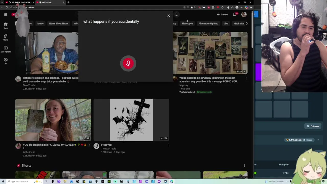Screen dimensions: 327x184
Task: Close the voice search dialog
Action: coord(168,16)
